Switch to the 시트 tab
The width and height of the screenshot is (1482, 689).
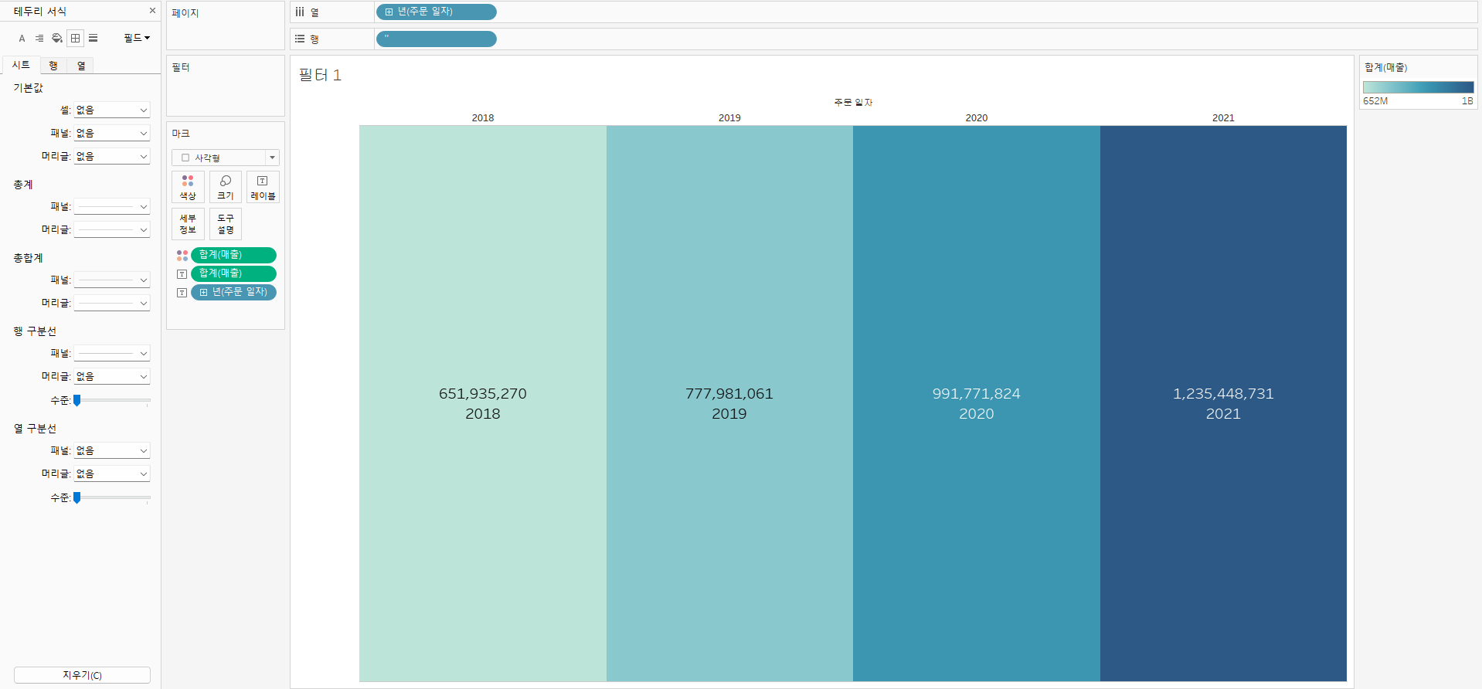coord(21,65)
